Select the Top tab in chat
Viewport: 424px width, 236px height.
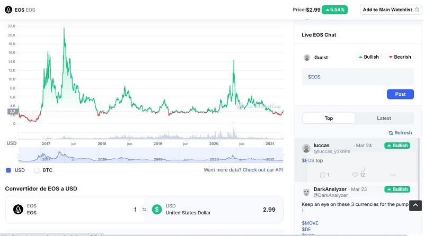pos(329,118)
